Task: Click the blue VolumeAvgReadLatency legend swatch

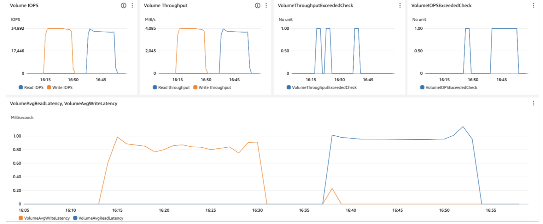Action: [75, 218]
